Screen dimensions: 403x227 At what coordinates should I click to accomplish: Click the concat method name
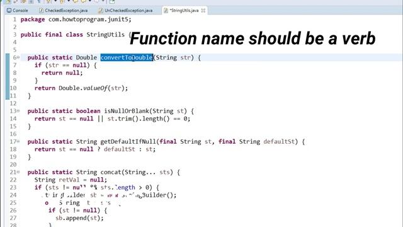[x=111, y=172]
